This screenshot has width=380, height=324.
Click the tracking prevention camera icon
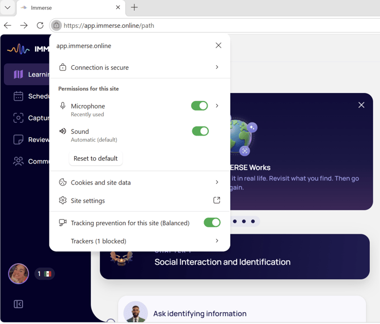pos(62,222)
